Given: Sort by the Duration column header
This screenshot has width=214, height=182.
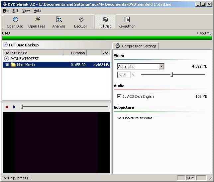Looking at the screenshot, I should pos(75,53).
